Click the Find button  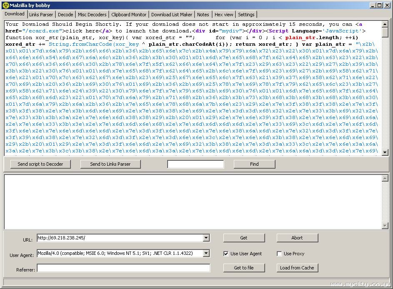pos(254,164)
